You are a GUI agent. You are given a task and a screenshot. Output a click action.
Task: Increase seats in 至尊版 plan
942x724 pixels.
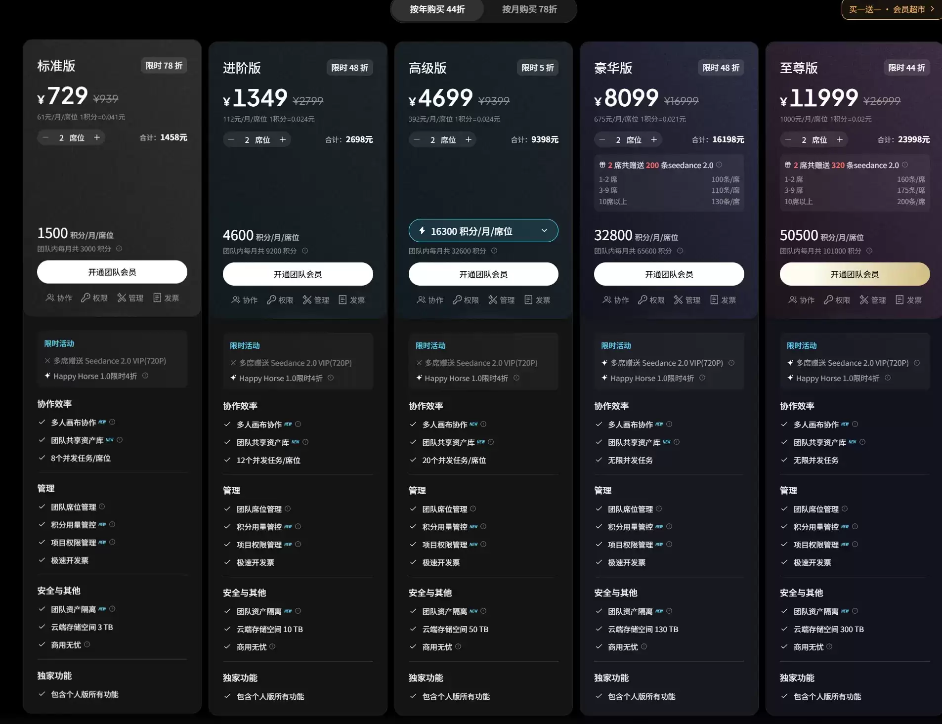click(x=840, y=139)
